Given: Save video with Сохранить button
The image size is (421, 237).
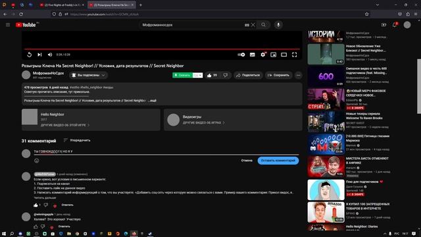Looking at the screenshot, I should tap(278, 75).
